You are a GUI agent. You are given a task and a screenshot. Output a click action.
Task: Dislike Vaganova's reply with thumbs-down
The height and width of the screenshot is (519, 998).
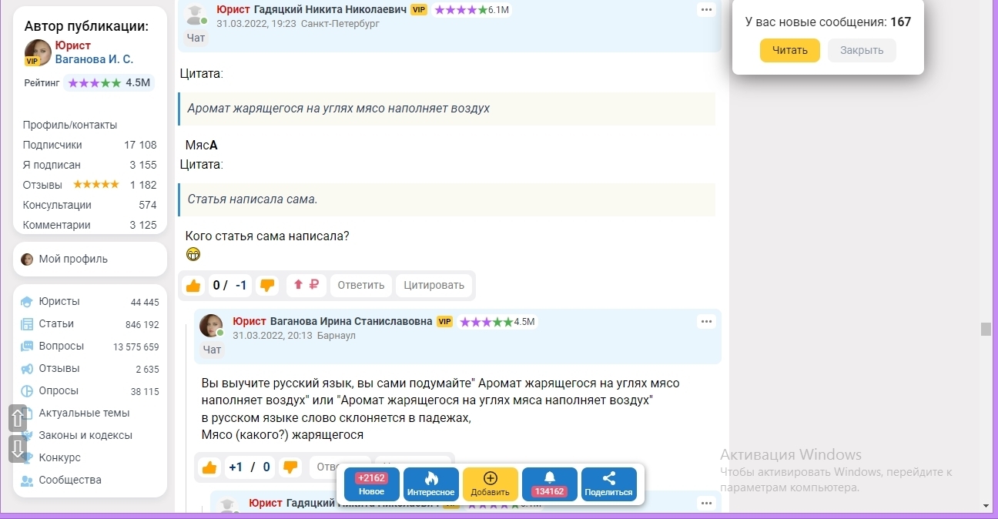(x=290, y=467)
